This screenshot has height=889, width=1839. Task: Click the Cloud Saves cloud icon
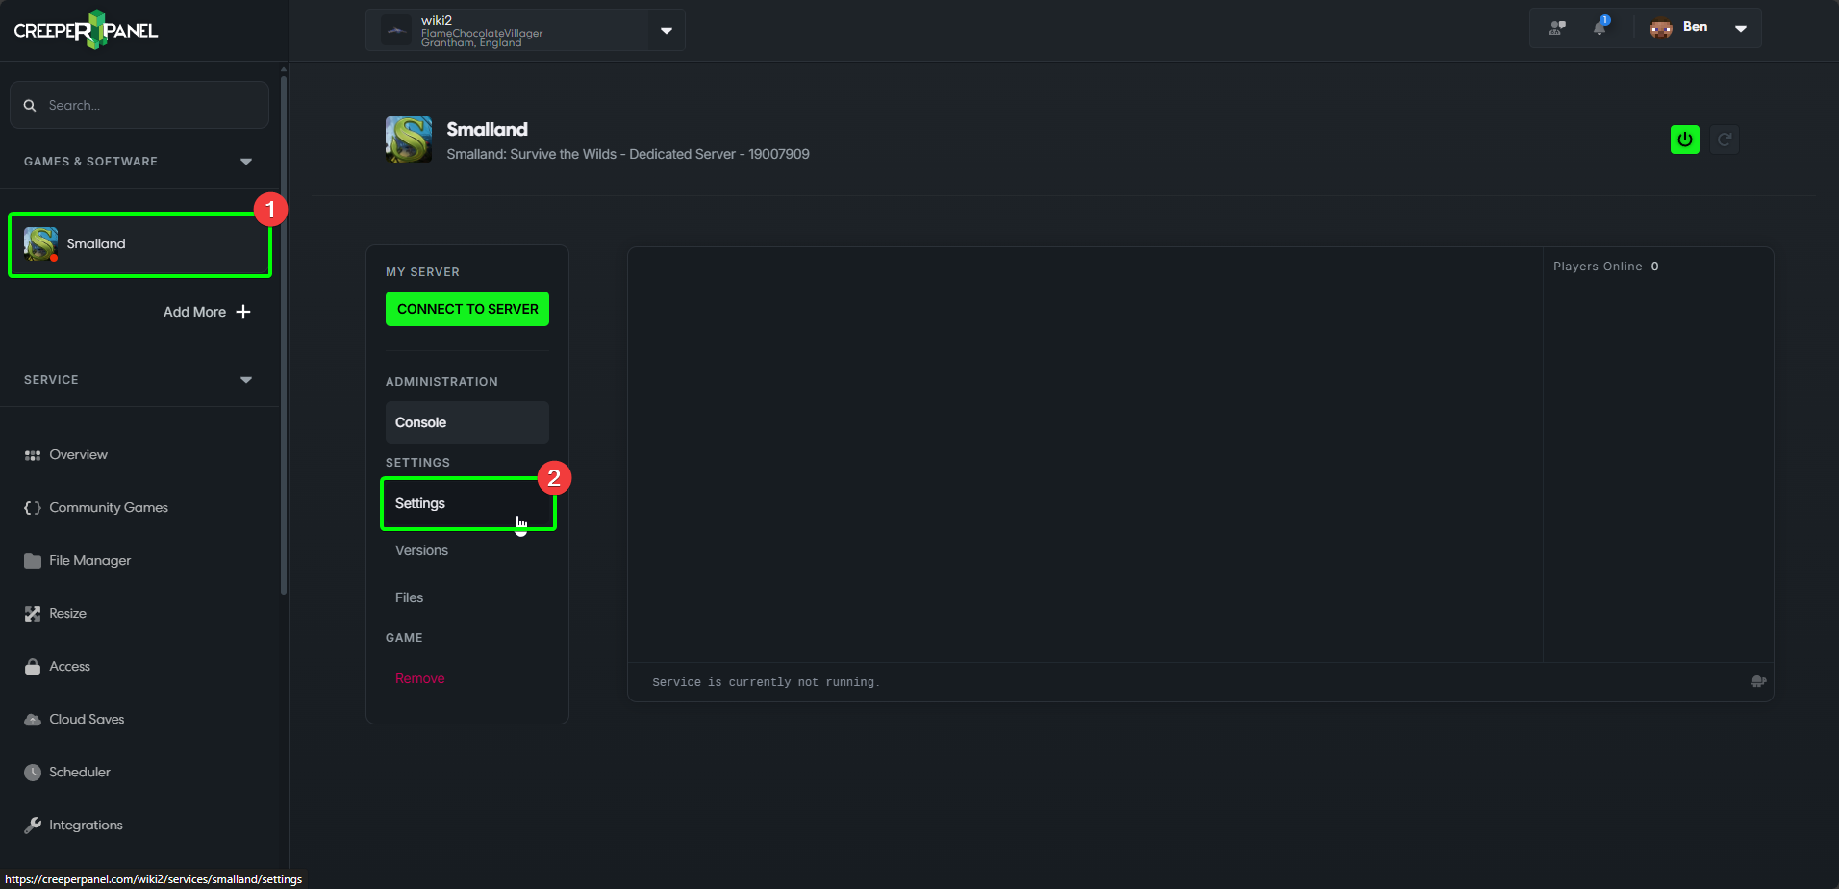[33, 720]
